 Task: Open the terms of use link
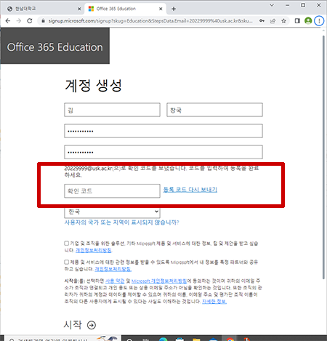pyautogui.click(x=115, y=281)
